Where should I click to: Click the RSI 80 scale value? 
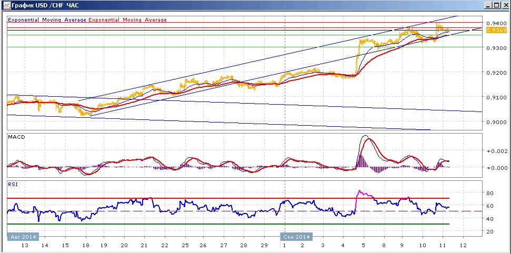[x=490, y=193]
